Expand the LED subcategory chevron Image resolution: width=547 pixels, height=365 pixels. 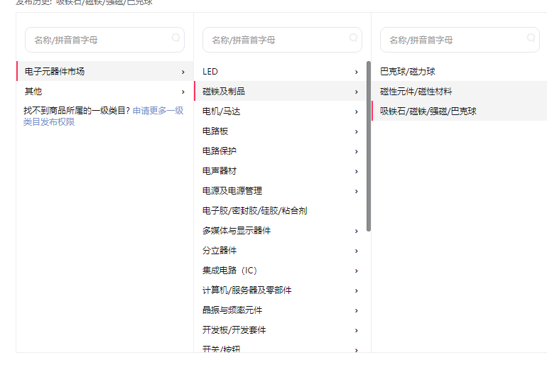[x=356, y=72]
